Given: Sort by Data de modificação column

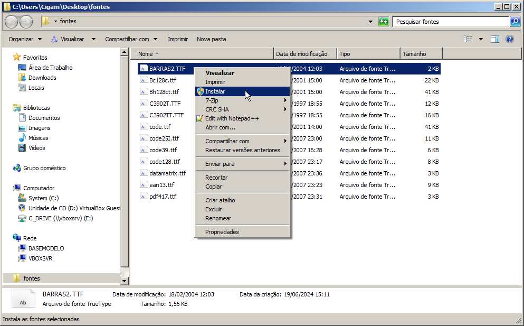Looking at the screenshot, I should 305,54.
